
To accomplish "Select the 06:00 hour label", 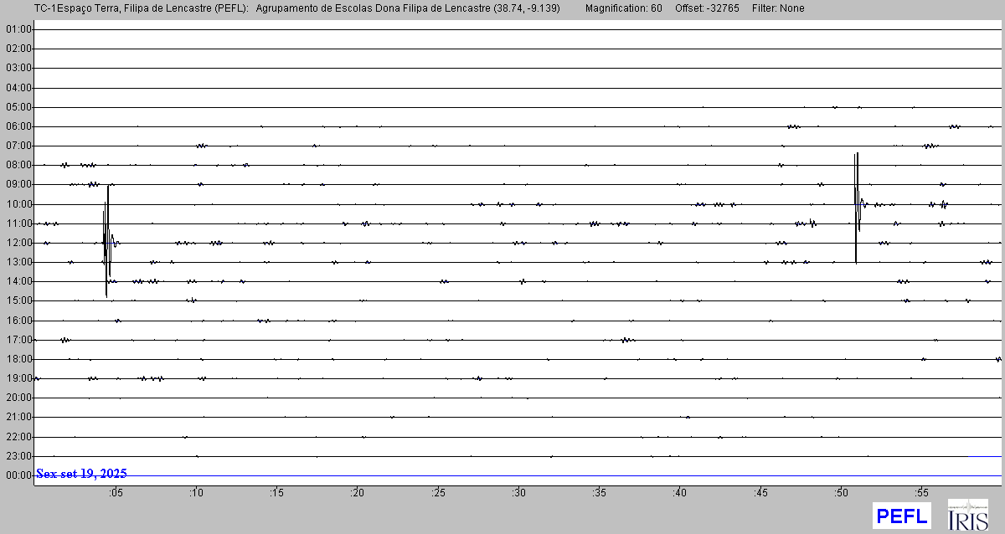I will [x=18, y=126].
